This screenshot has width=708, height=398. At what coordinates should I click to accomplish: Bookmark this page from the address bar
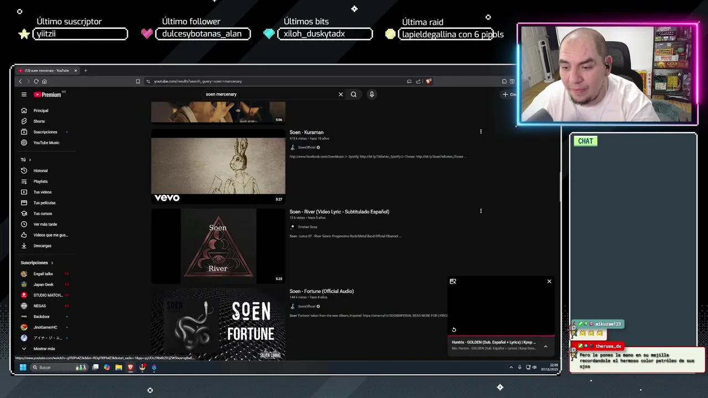[x=138, y=81]
